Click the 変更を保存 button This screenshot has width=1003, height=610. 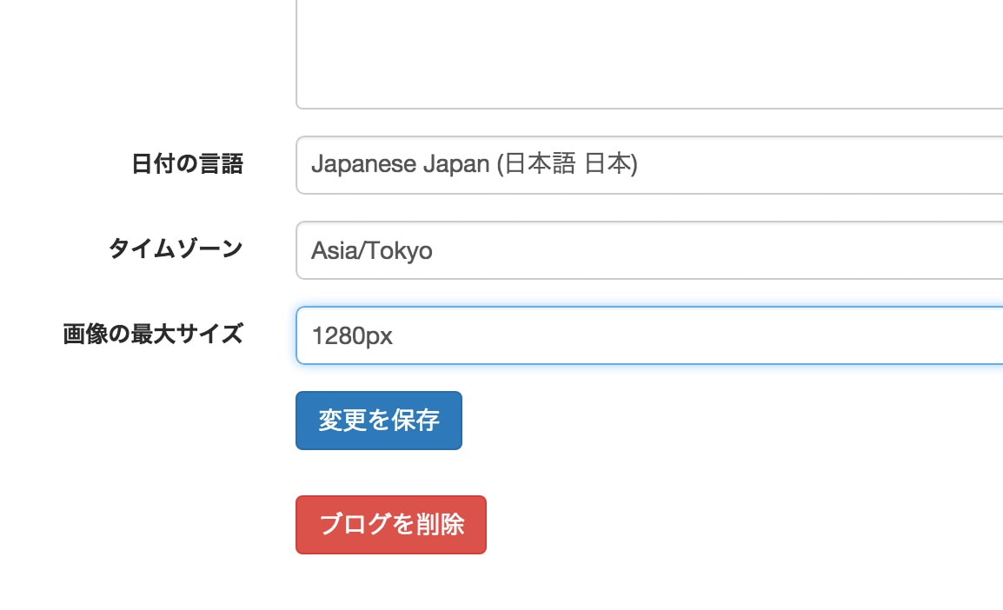[379, 420]
